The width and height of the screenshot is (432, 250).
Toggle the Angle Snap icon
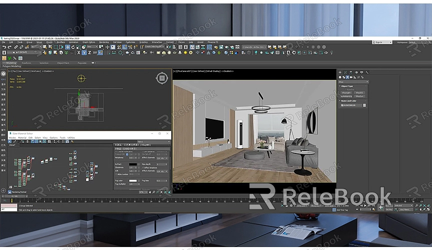coord(124,47)
